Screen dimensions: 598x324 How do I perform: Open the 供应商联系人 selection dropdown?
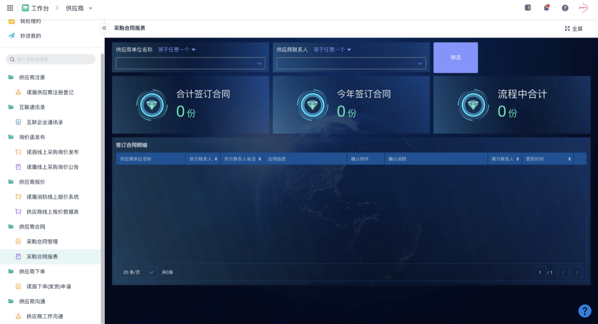point(351,64)
